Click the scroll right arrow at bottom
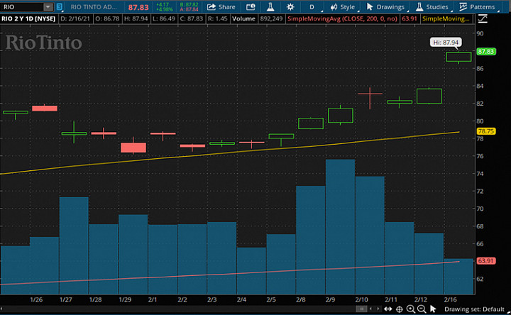Screen dimensions: 511x315 tap(378, 309)
